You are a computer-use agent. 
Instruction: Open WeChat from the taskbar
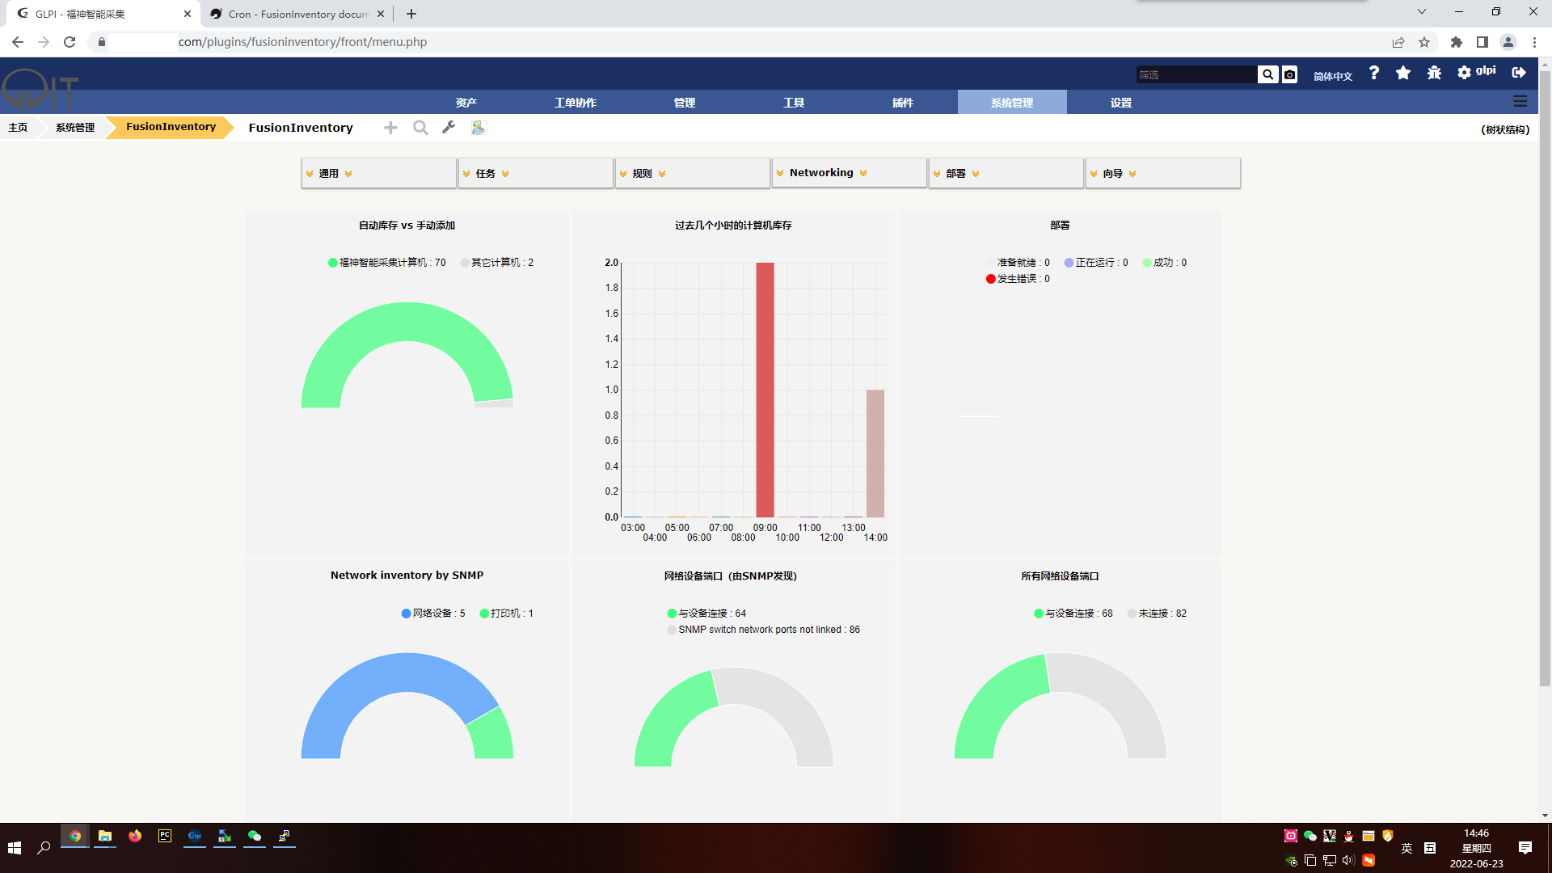click(x=255, y=837)
